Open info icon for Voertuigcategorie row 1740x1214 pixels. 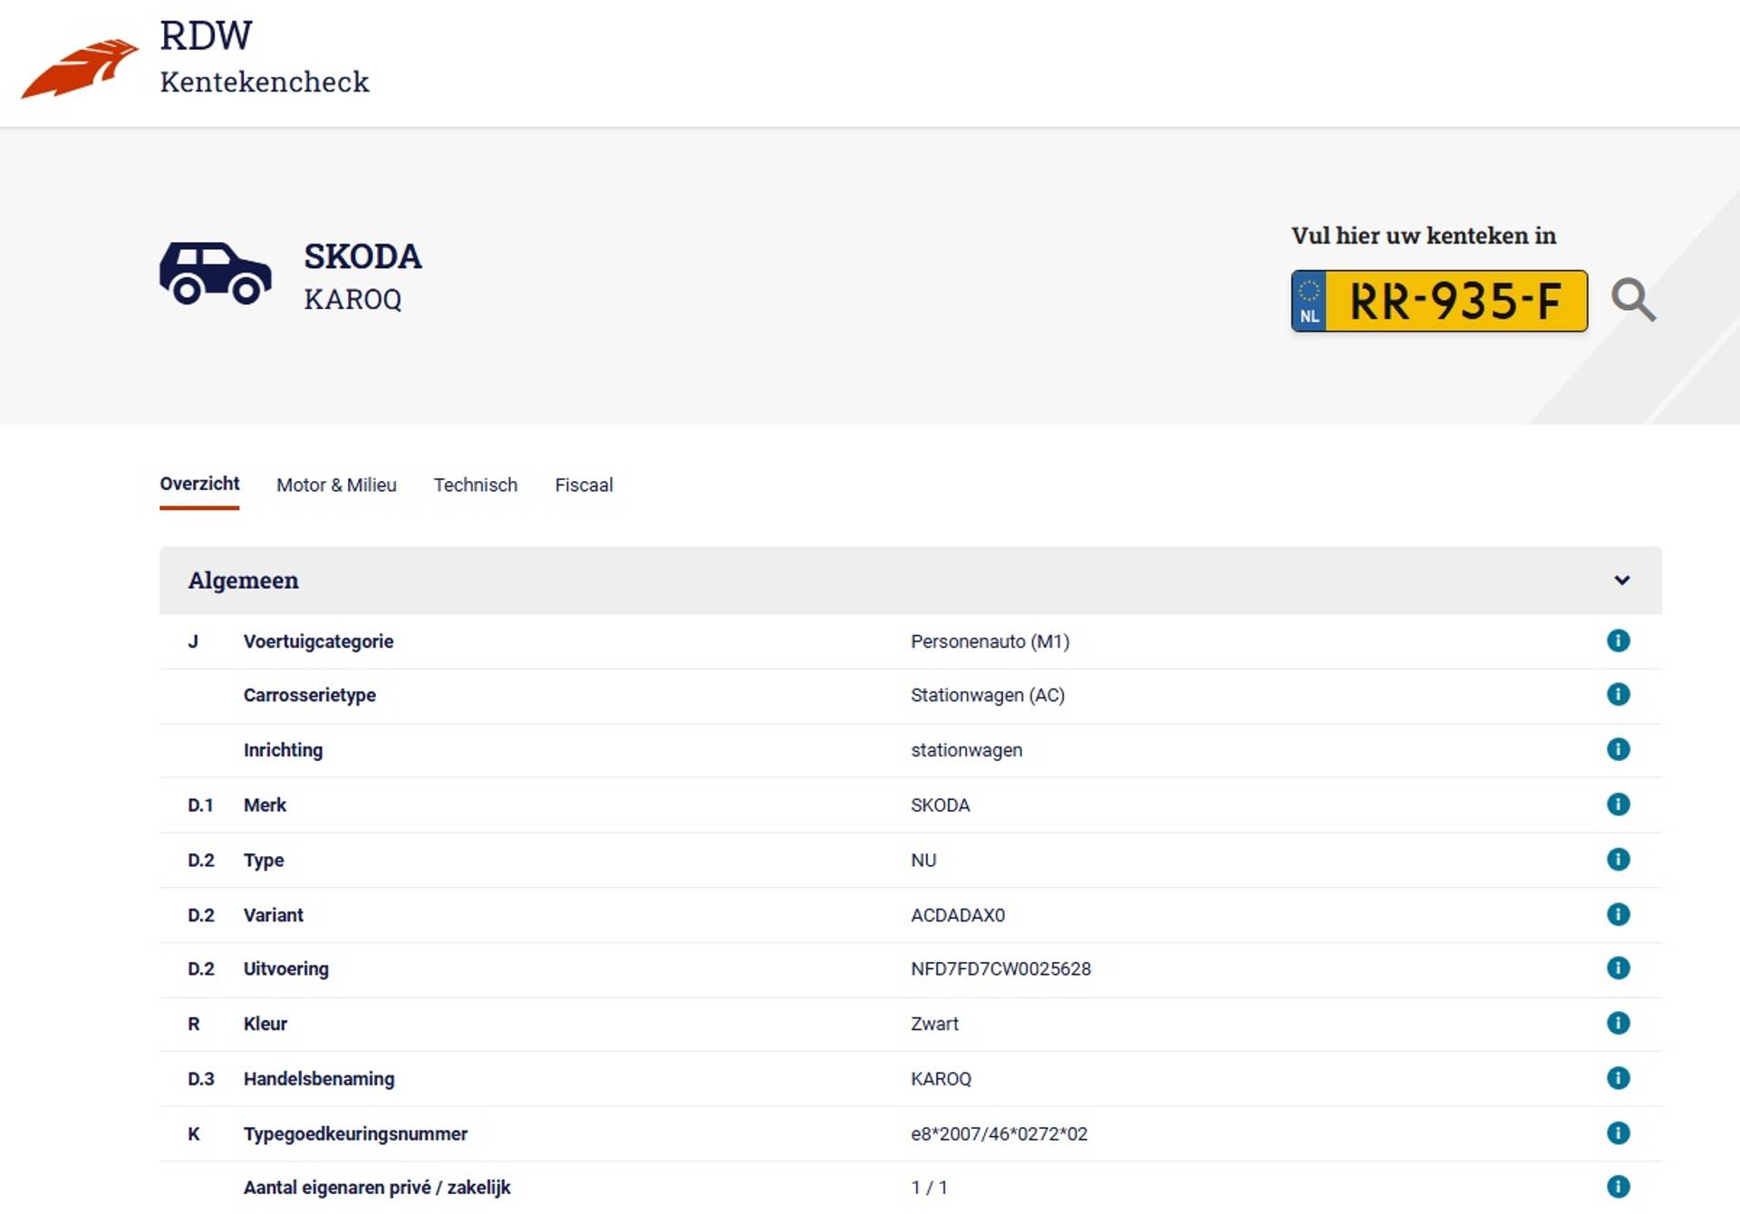tap(1618, 641)
